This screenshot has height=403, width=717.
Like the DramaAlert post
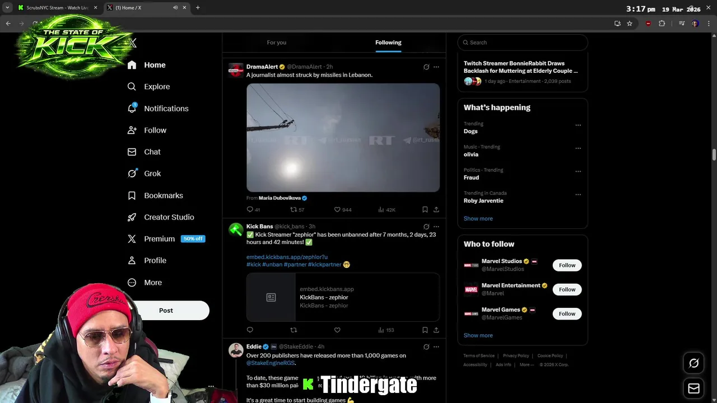coord(337,209)
